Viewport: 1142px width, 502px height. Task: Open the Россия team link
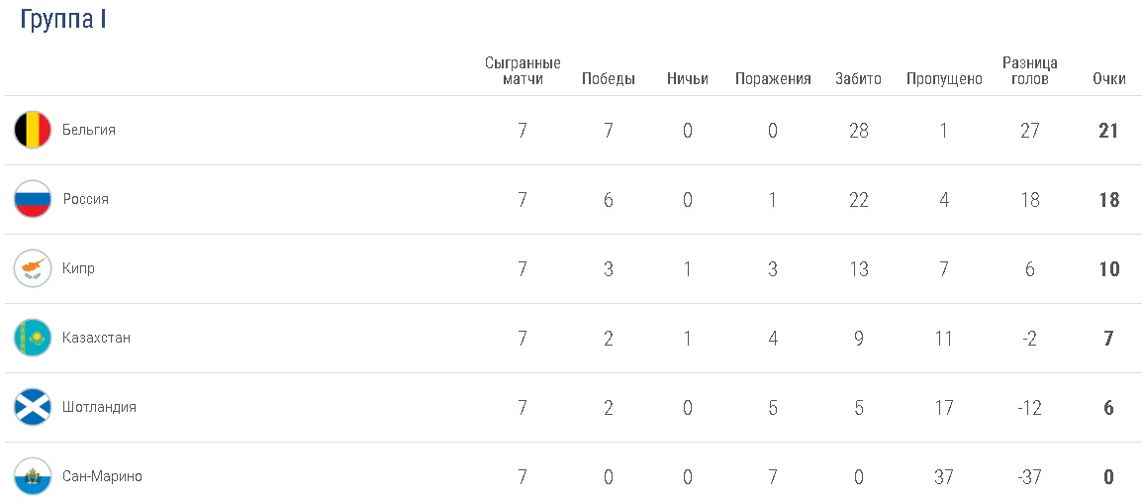click(86, 199)
